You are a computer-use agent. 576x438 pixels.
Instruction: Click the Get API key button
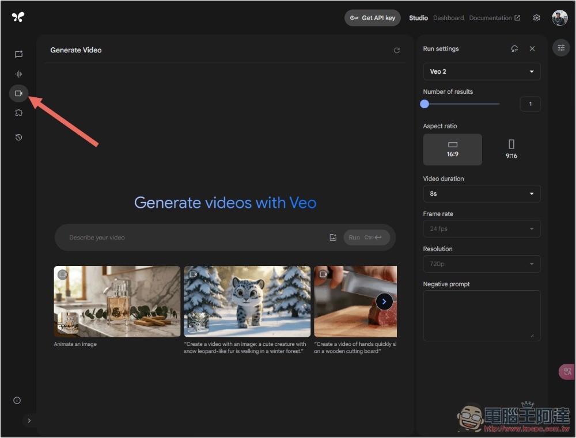coord(373,18)
